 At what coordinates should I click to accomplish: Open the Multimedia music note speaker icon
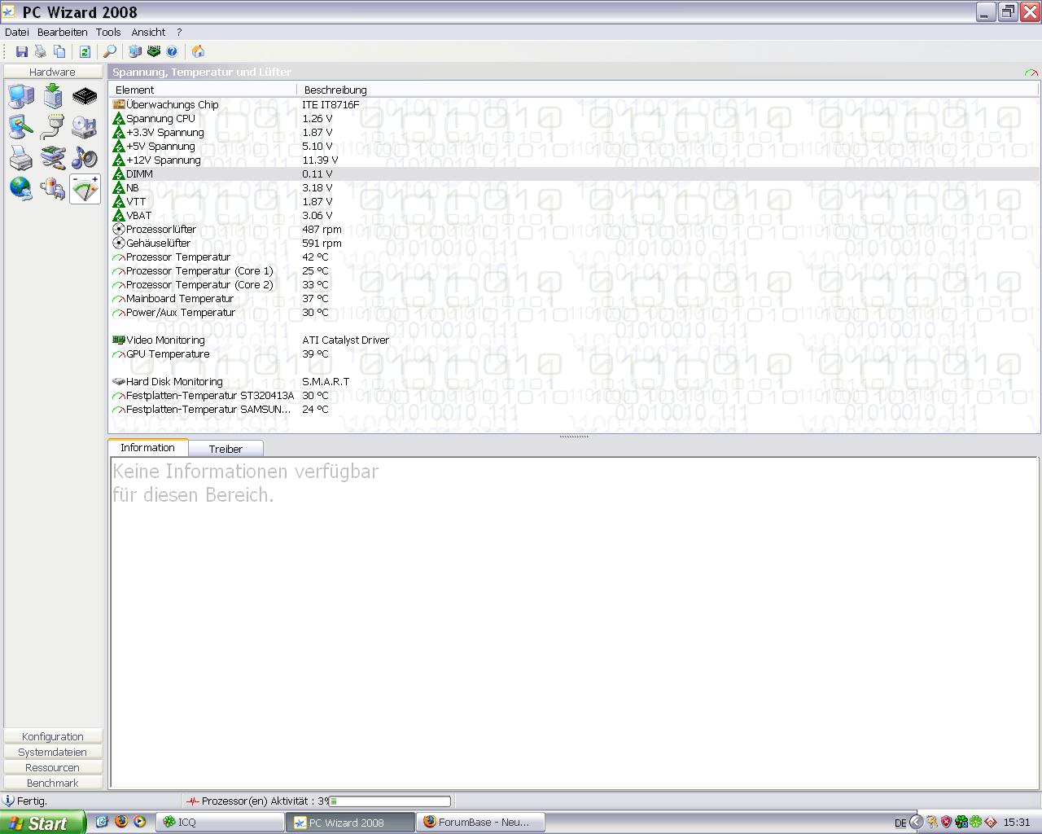85,157
